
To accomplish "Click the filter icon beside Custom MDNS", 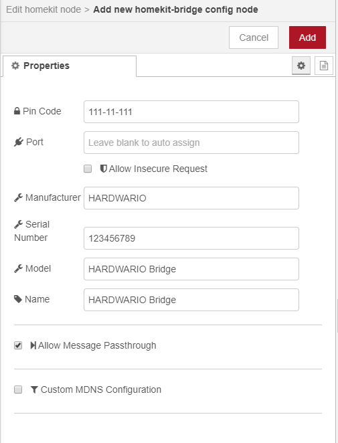I will point(34,390).
